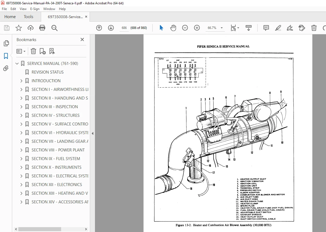Viewport: 326px width, 232px height.
Task: Zoom in with plus icon
Action: click(x=197, y=28)
